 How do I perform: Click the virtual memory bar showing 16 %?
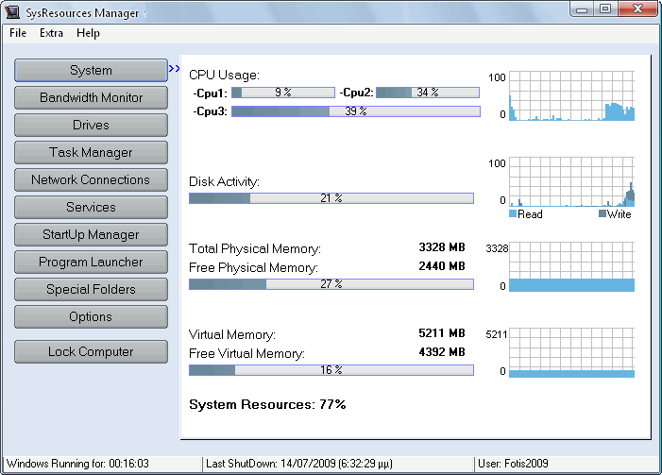coord(331,370)
